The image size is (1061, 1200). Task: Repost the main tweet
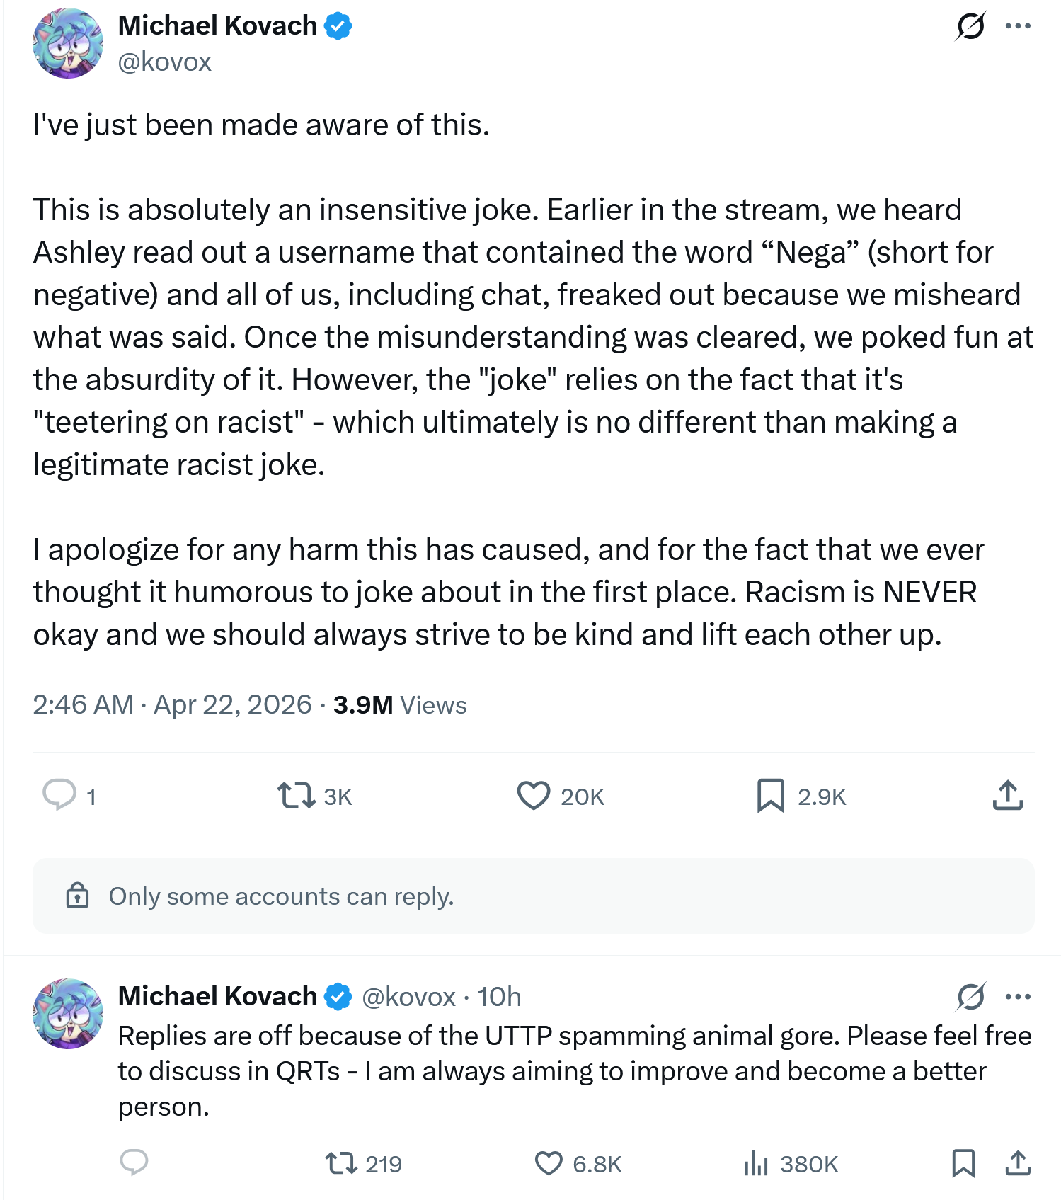pos(296,795)
